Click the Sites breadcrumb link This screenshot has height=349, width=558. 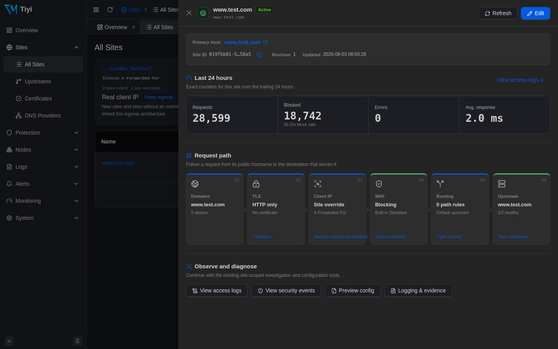coord(131,10)
